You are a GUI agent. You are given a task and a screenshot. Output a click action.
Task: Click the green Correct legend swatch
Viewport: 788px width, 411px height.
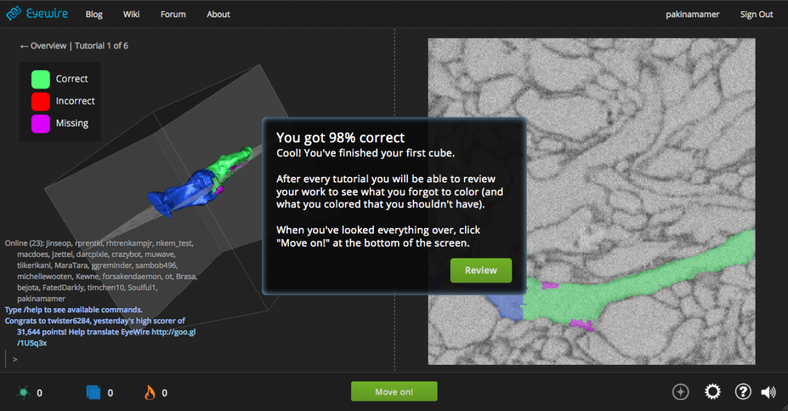[x=41, y=79]
